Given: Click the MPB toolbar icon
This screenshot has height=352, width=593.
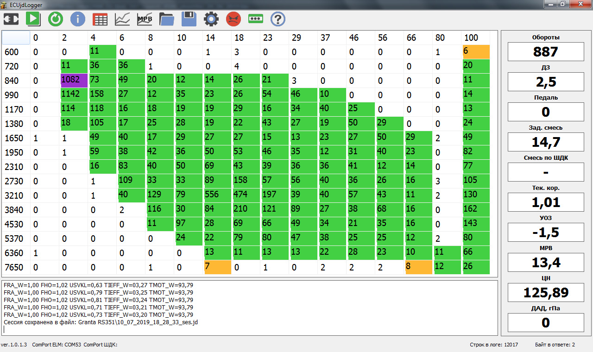Looking at the screenshot, I should (145, 19).
